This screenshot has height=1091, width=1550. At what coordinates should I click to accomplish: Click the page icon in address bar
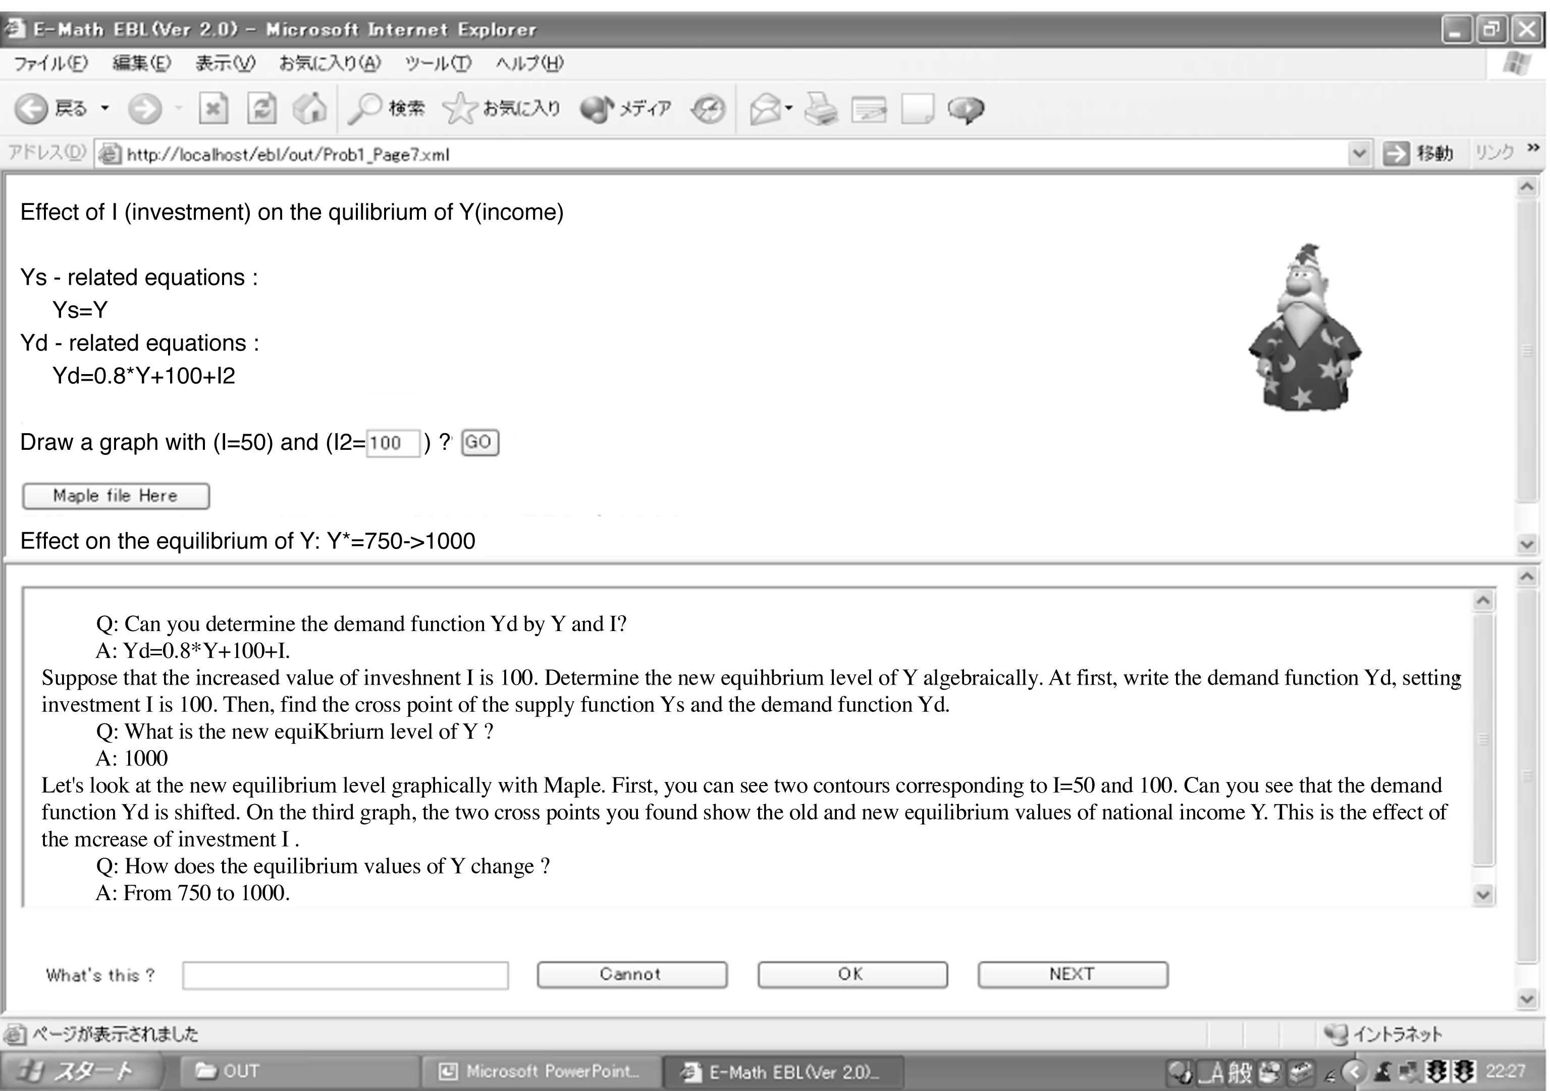pos(110,154)
